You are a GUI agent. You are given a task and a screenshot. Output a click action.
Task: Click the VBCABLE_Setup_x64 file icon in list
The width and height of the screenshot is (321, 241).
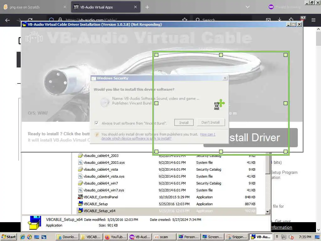click(x=80, y=211)
